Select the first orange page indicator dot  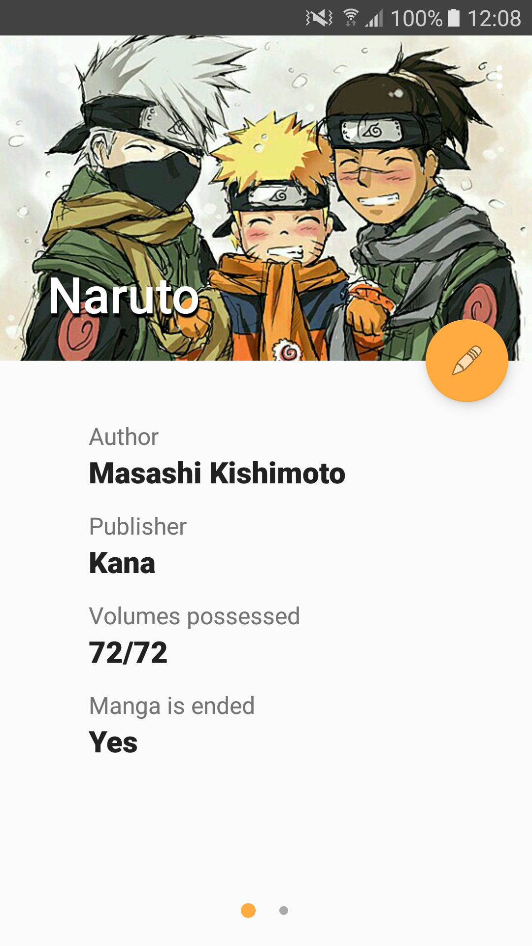point(248,911)
